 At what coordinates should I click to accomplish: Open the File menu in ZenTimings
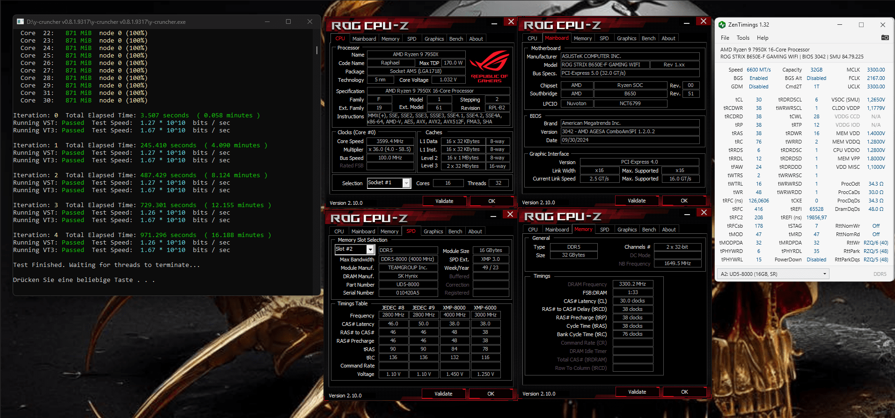click(725, 38)
